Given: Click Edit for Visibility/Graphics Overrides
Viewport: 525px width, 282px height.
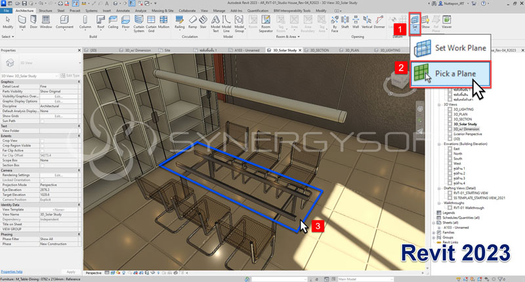Looking at the screenshot, I should 58,96.
